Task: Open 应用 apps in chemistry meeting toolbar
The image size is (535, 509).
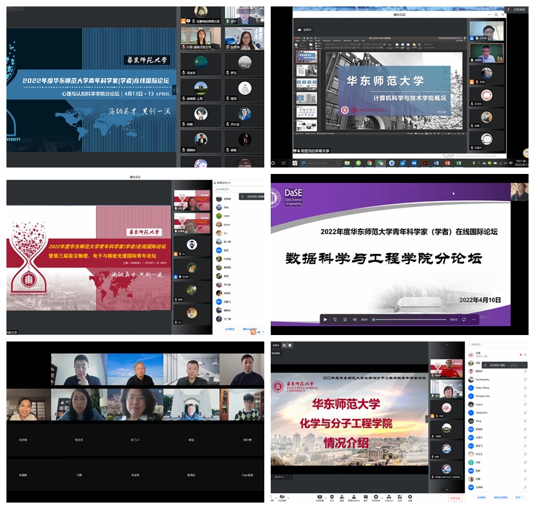Action: coord(400,498)
